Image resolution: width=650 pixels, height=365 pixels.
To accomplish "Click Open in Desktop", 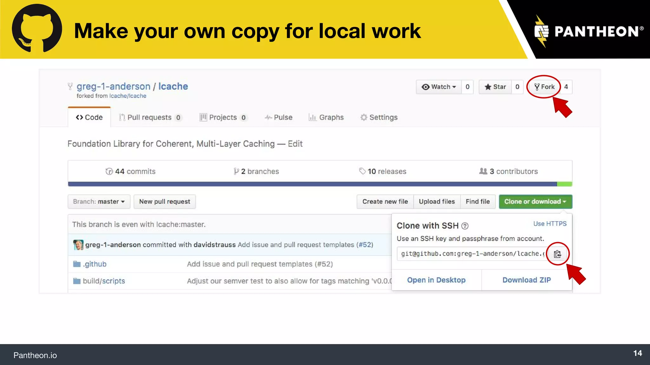I will pyautogui.click(x=436, y=280).
